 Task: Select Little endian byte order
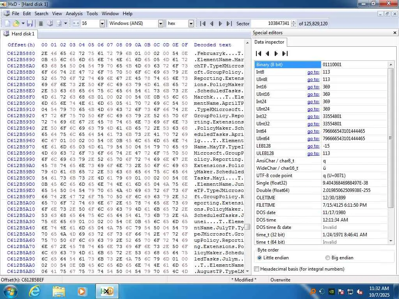(259, 258)
